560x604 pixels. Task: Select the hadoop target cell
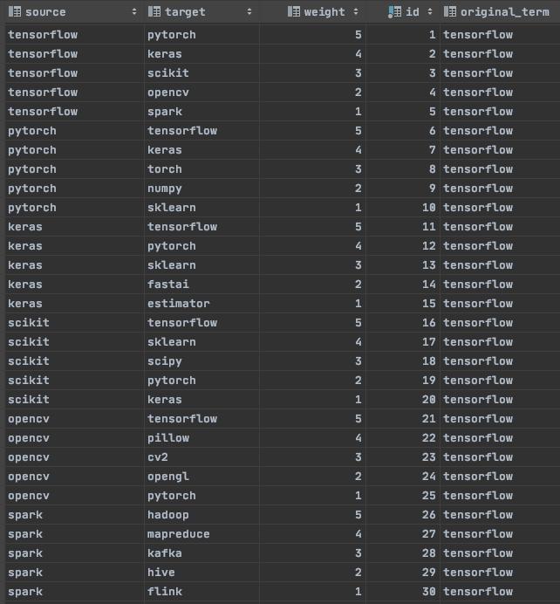pyautogui.click(x=167, y=515)
